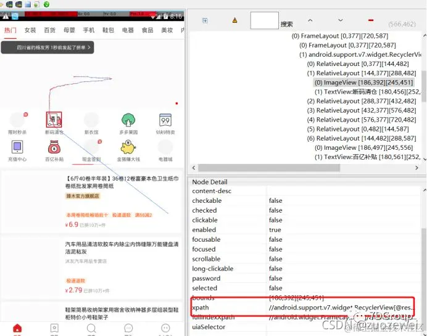The width and height of the screenshot is (427, 336).
Task: Tap the magnifier search icon in bottom bar
Action: [91, 329]
